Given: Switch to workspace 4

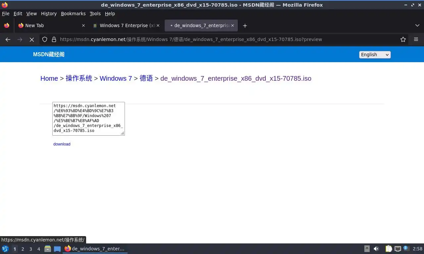Looking at the screenshot, I should pos(39,249).
